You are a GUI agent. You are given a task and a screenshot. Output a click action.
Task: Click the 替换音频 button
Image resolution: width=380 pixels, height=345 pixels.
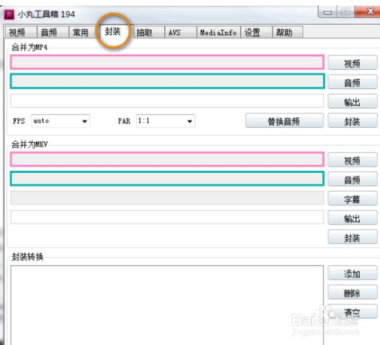(x=284, y=121)
